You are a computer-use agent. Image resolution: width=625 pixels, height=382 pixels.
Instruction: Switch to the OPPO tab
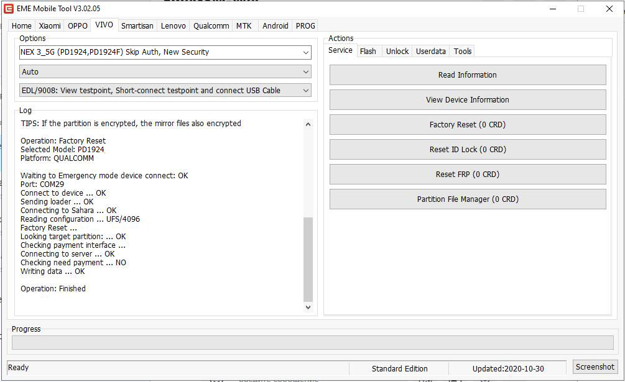[x=78, y=26]
